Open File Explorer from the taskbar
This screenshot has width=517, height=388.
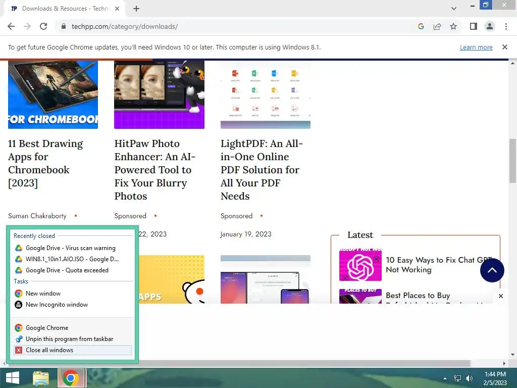(x=41, y=378)
